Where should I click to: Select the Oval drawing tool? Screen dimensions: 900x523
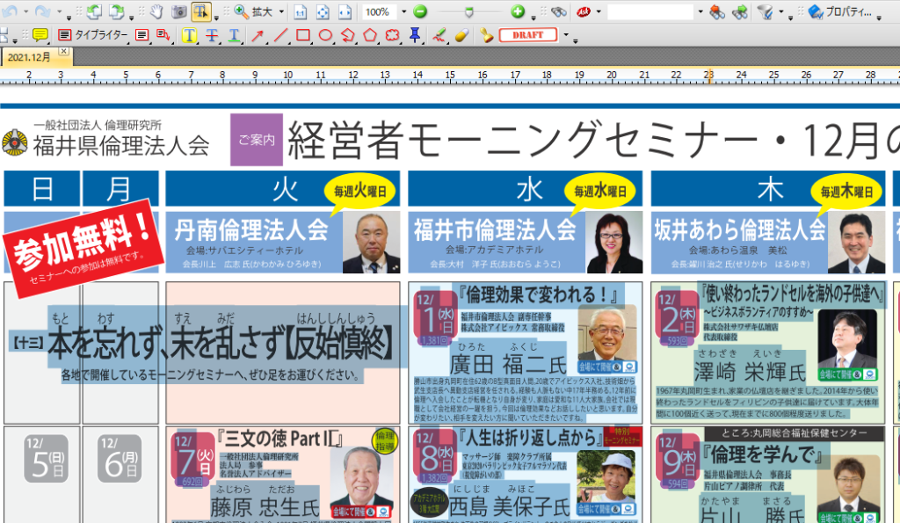[325, 35]
